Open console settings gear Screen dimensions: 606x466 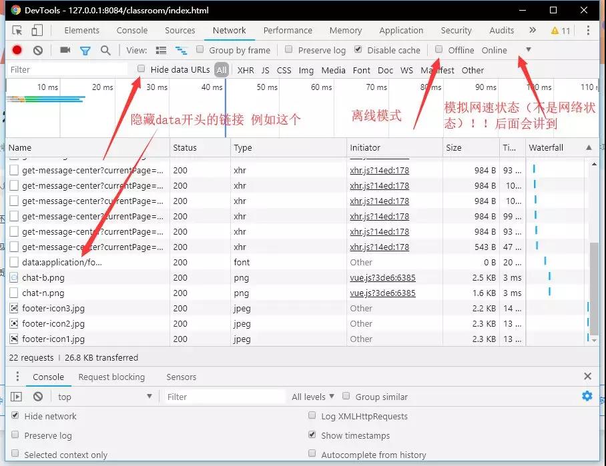click(x=587, y=396)
